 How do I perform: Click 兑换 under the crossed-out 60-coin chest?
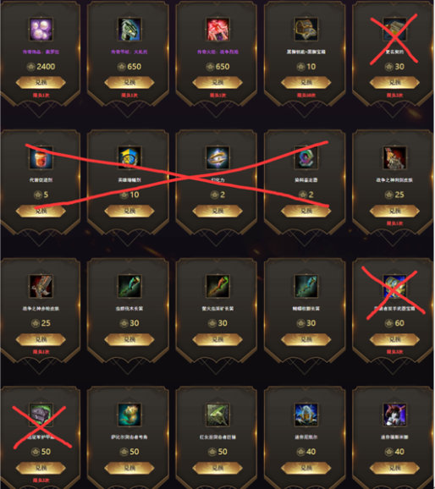[x=394, y=339]
